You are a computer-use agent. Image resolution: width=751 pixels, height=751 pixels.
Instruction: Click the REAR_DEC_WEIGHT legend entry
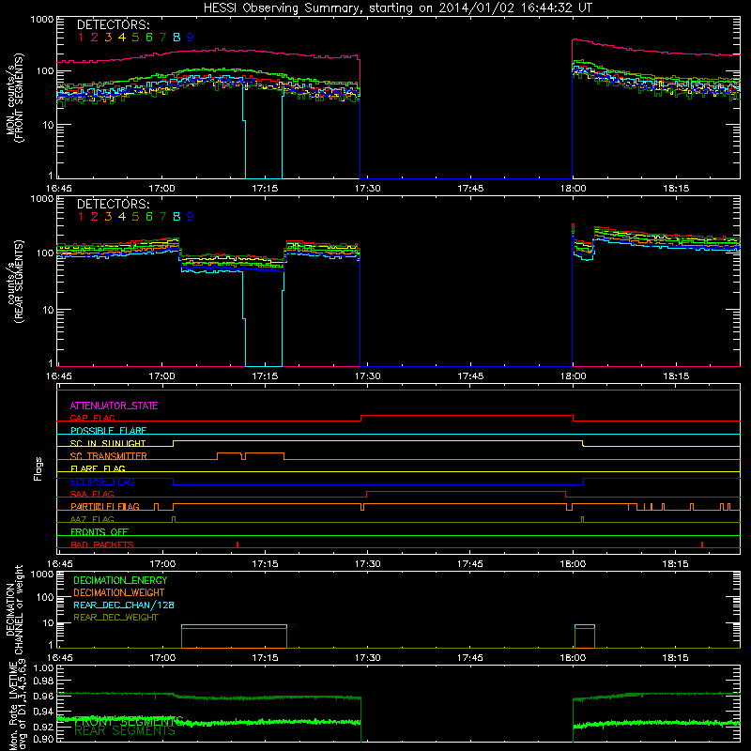(115, 618)
